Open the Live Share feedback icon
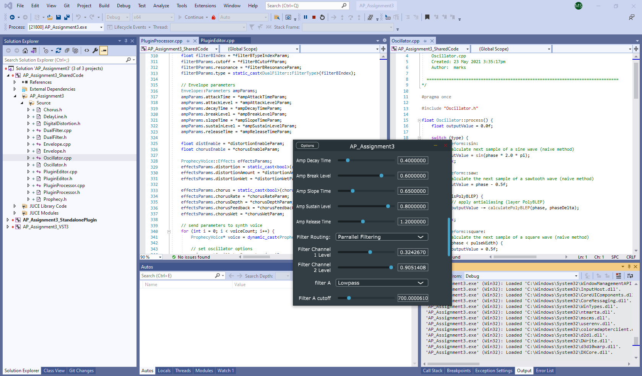Screen dimensions: 642x376 (x=632, y=17)
